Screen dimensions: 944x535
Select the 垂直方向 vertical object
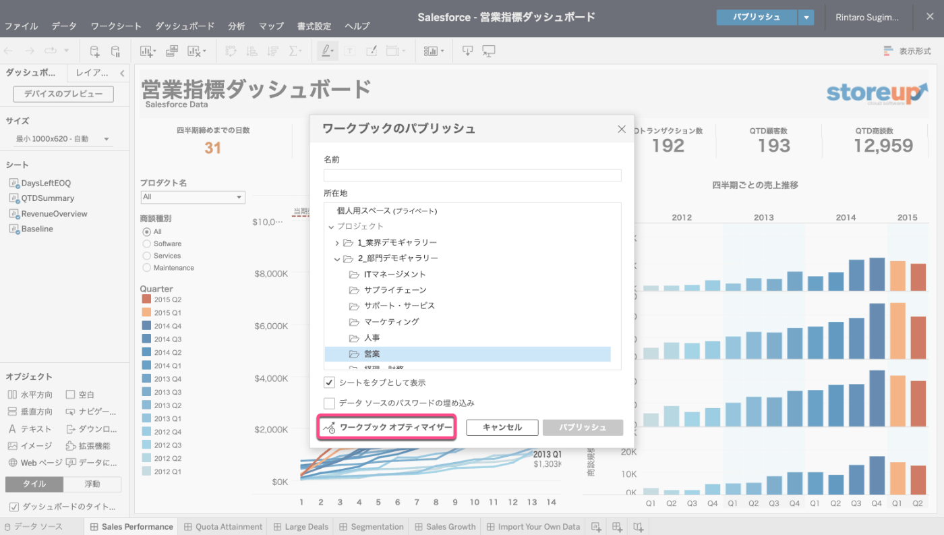[x=30, y=412]
